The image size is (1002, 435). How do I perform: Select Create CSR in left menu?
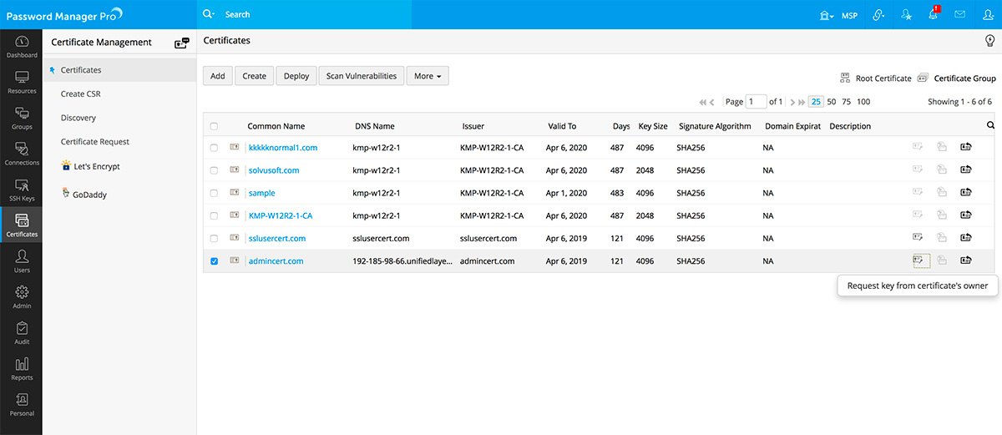pyautogui.click(x=80, y=94)
